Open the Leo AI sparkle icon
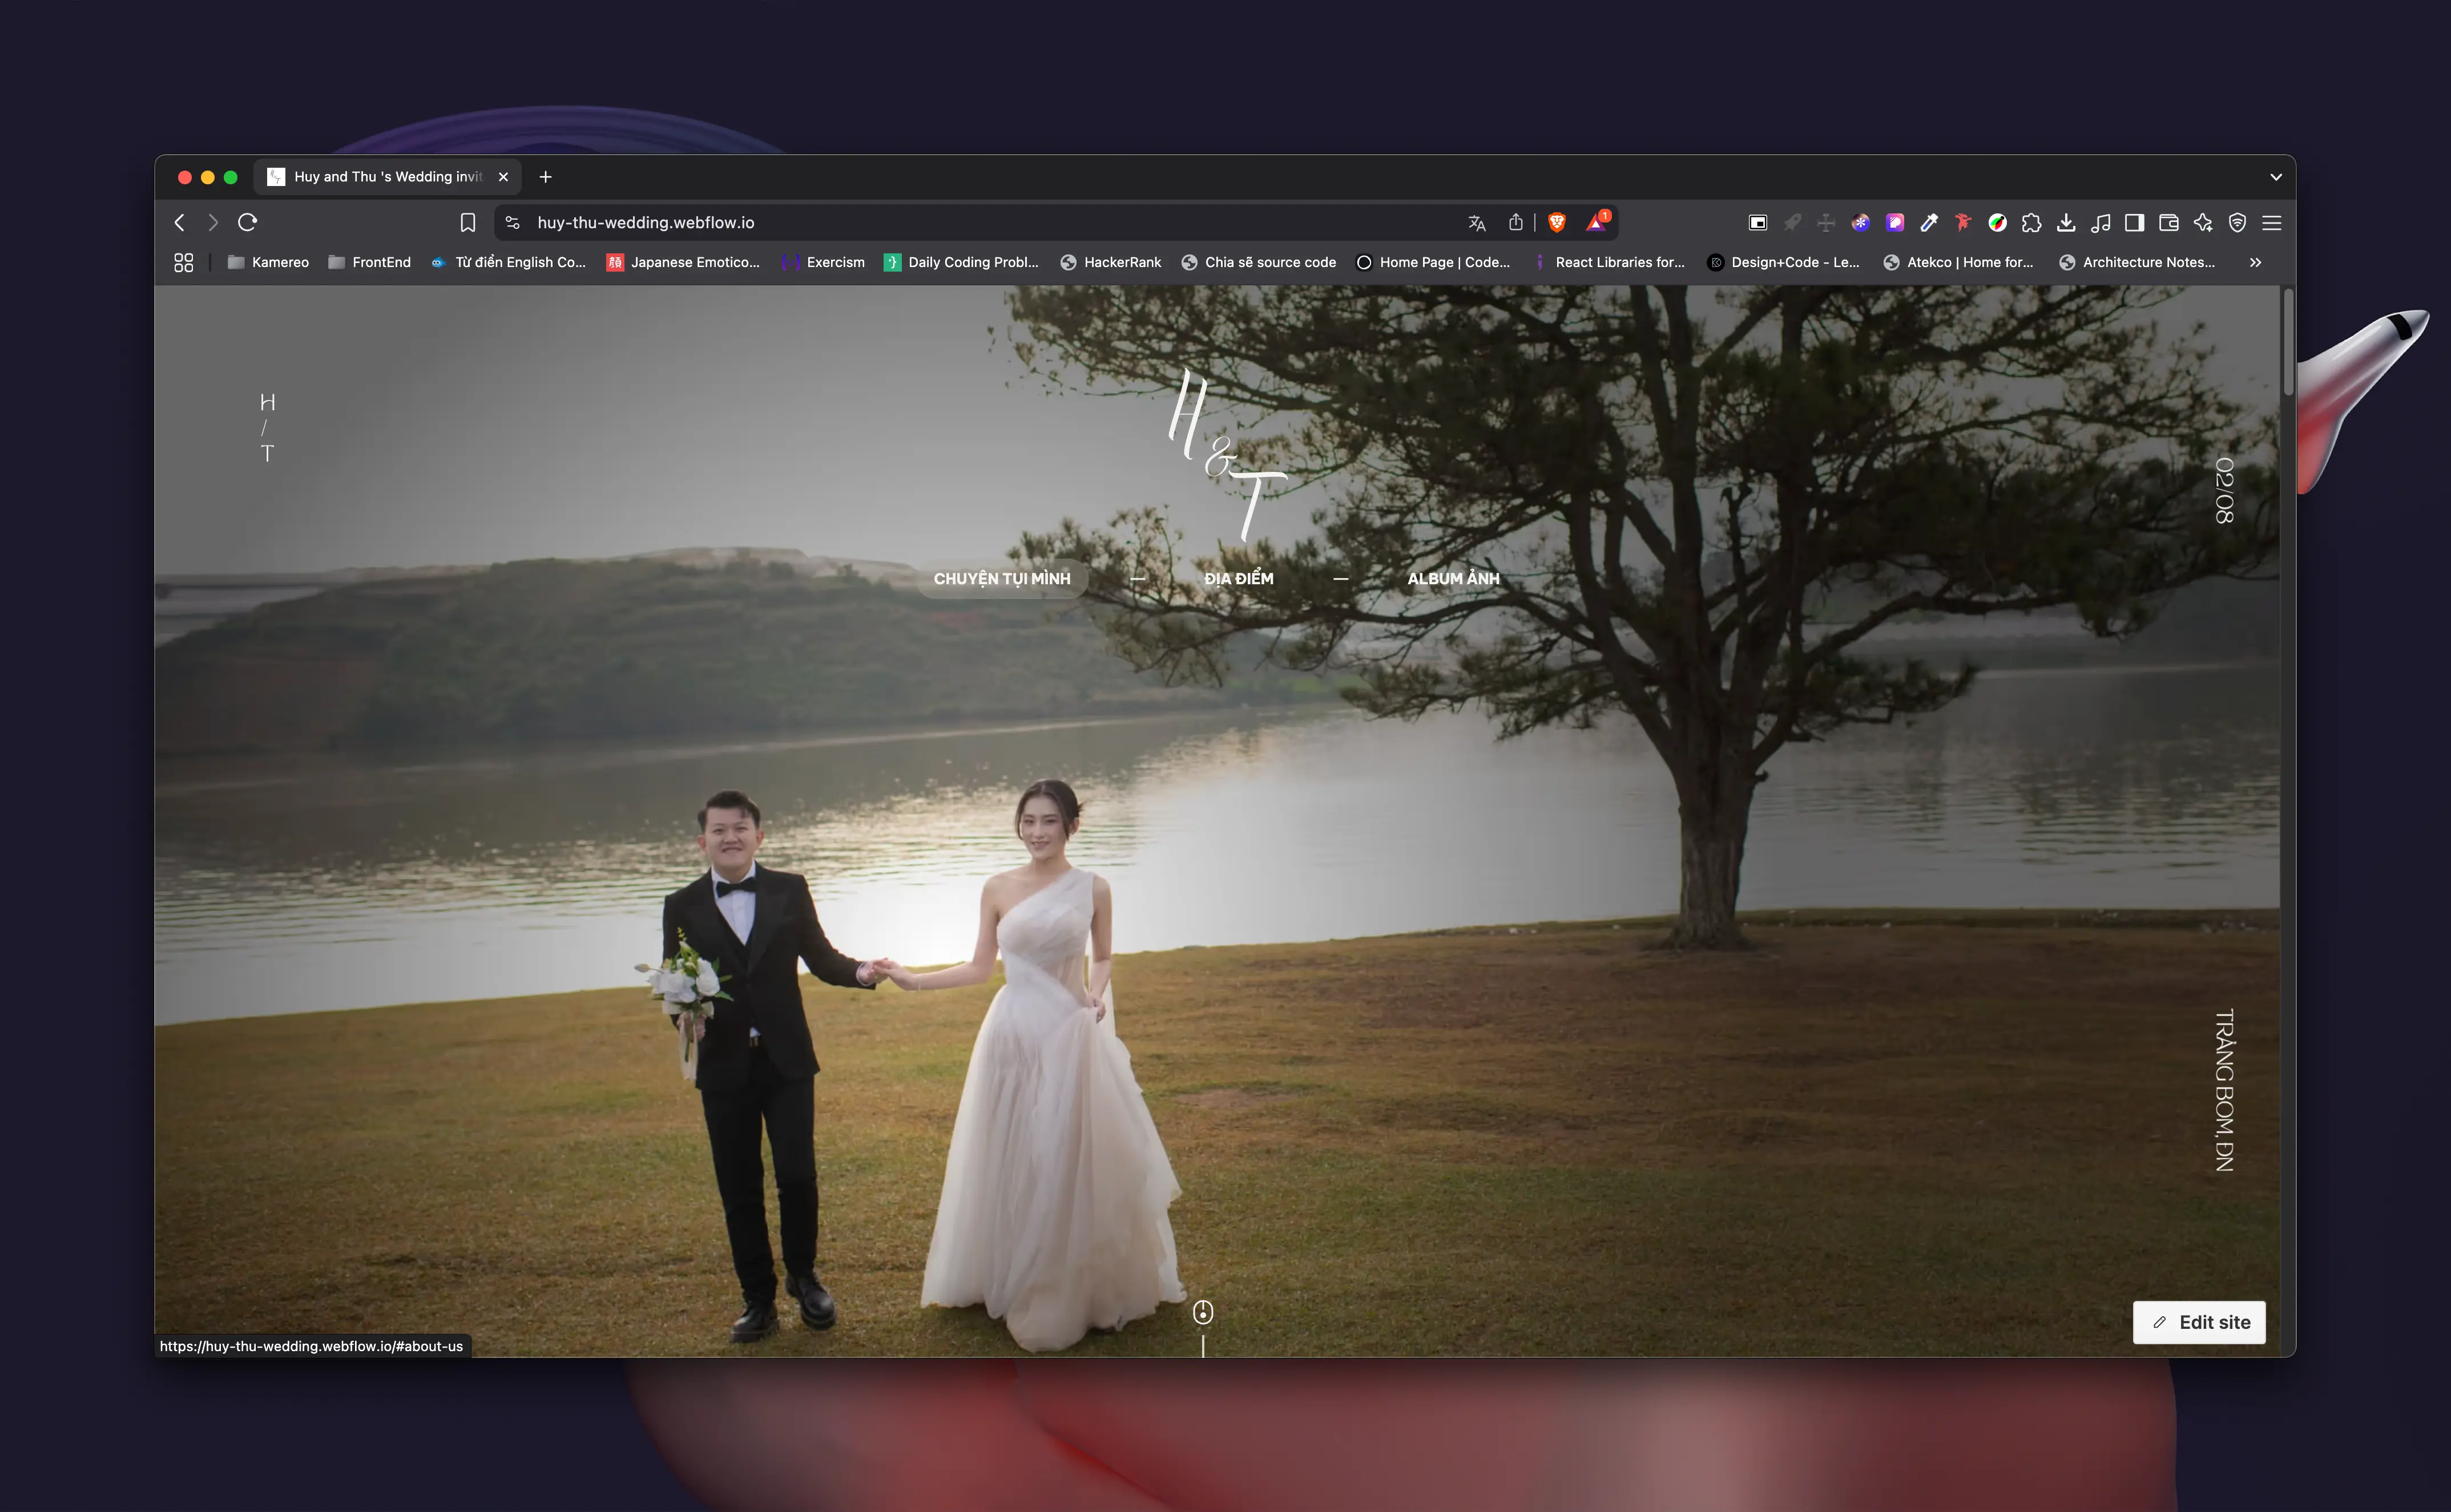2451x1512 pixels. 2203,222
